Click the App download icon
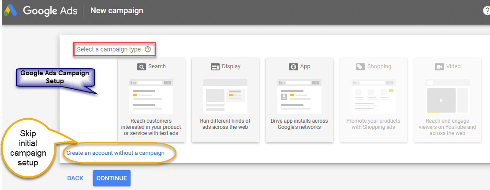This screenshot has width=490, height=190. [x=293, y=67]
